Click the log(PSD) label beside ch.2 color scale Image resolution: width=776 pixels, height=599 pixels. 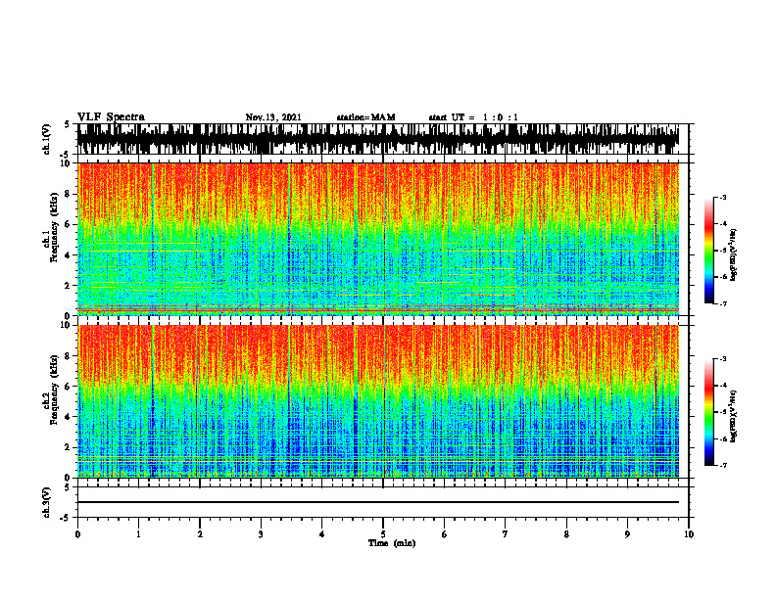pos(734,416)
